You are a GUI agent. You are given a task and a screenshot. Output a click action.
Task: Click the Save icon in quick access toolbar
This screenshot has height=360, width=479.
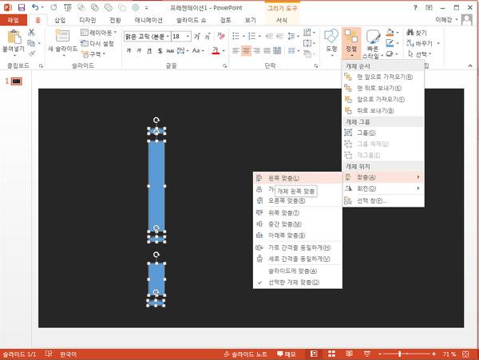click(x=21, y=7)
